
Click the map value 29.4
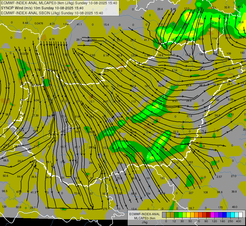click(160, 9)
